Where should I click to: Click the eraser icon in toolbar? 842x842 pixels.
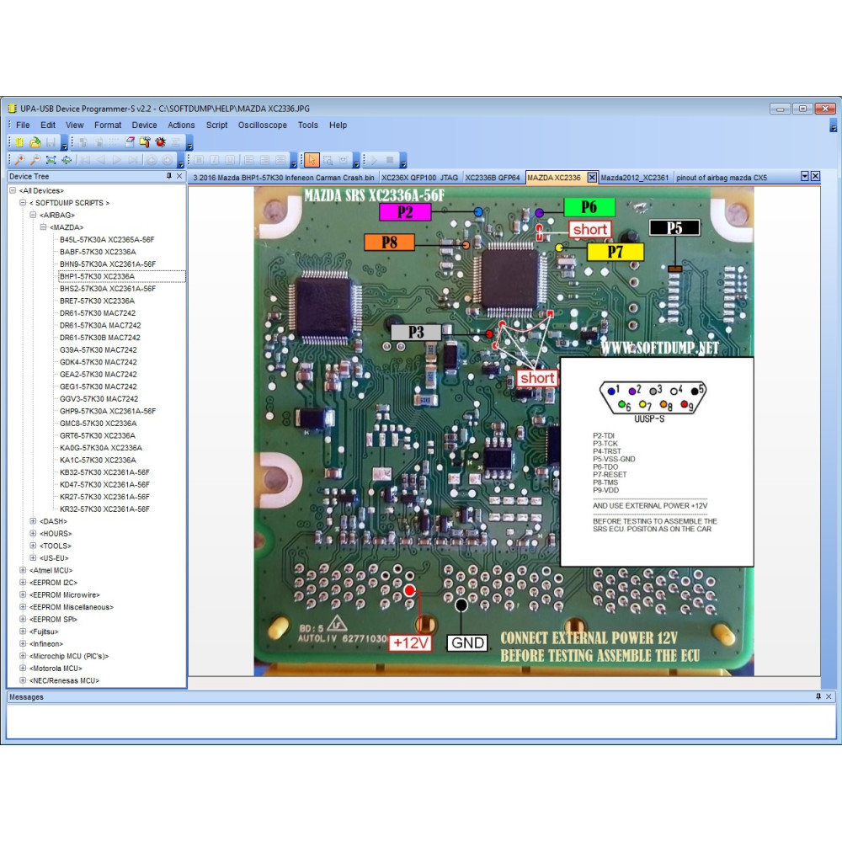130,142
